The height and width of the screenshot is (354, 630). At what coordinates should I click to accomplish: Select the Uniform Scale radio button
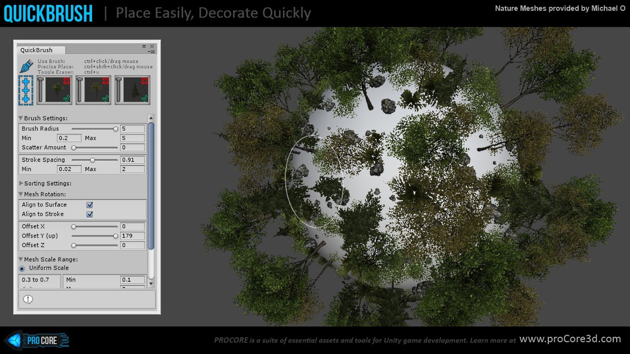click(22, 269)
